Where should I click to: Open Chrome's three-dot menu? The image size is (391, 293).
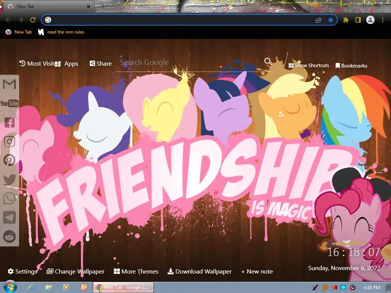(383, 20)
